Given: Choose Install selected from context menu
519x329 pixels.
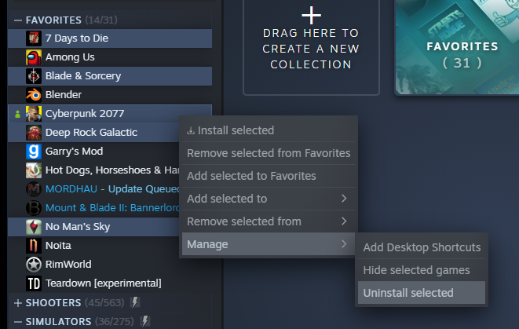Looking at the screenshot, I should [x=269, y=130].
